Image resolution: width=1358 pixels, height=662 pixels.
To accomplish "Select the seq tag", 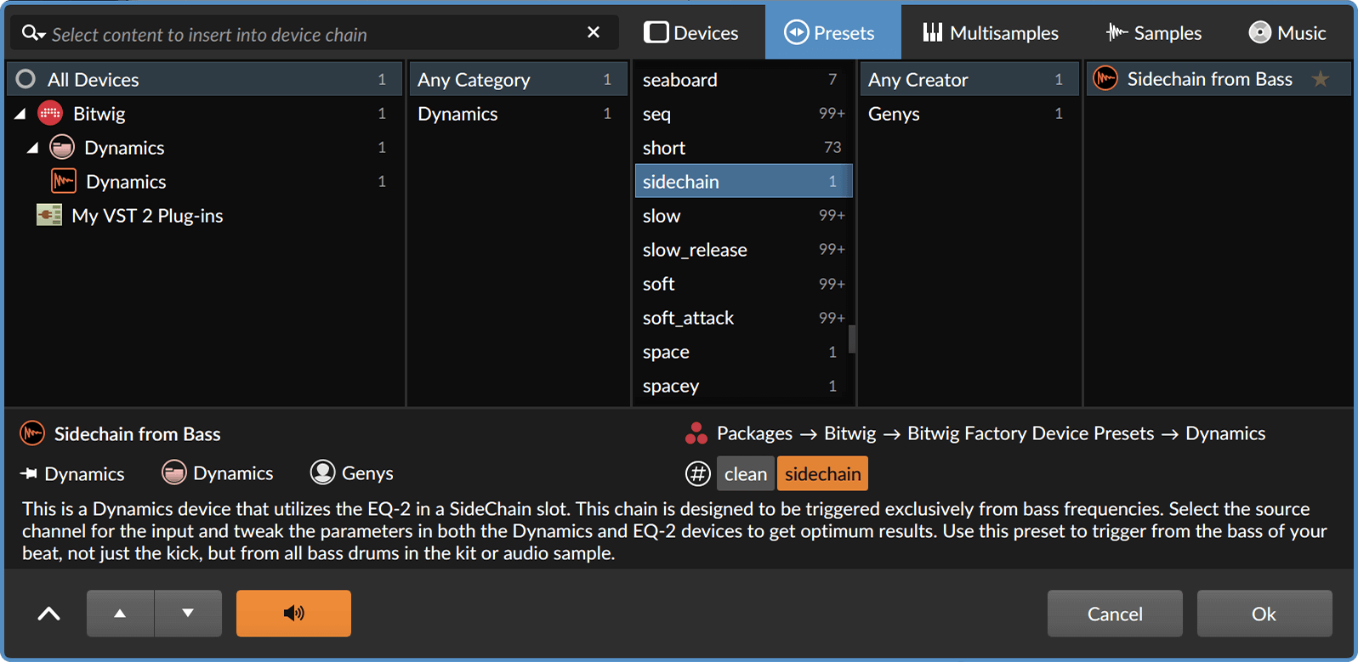I will click(x=742, y=113).
